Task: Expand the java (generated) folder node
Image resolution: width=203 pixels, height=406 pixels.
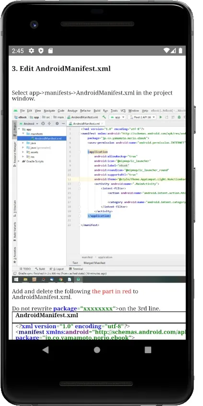Action: point(24,148)
